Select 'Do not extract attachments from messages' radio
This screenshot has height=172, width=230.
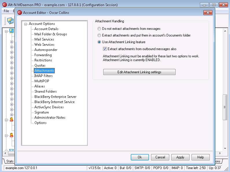click(99, 29)
